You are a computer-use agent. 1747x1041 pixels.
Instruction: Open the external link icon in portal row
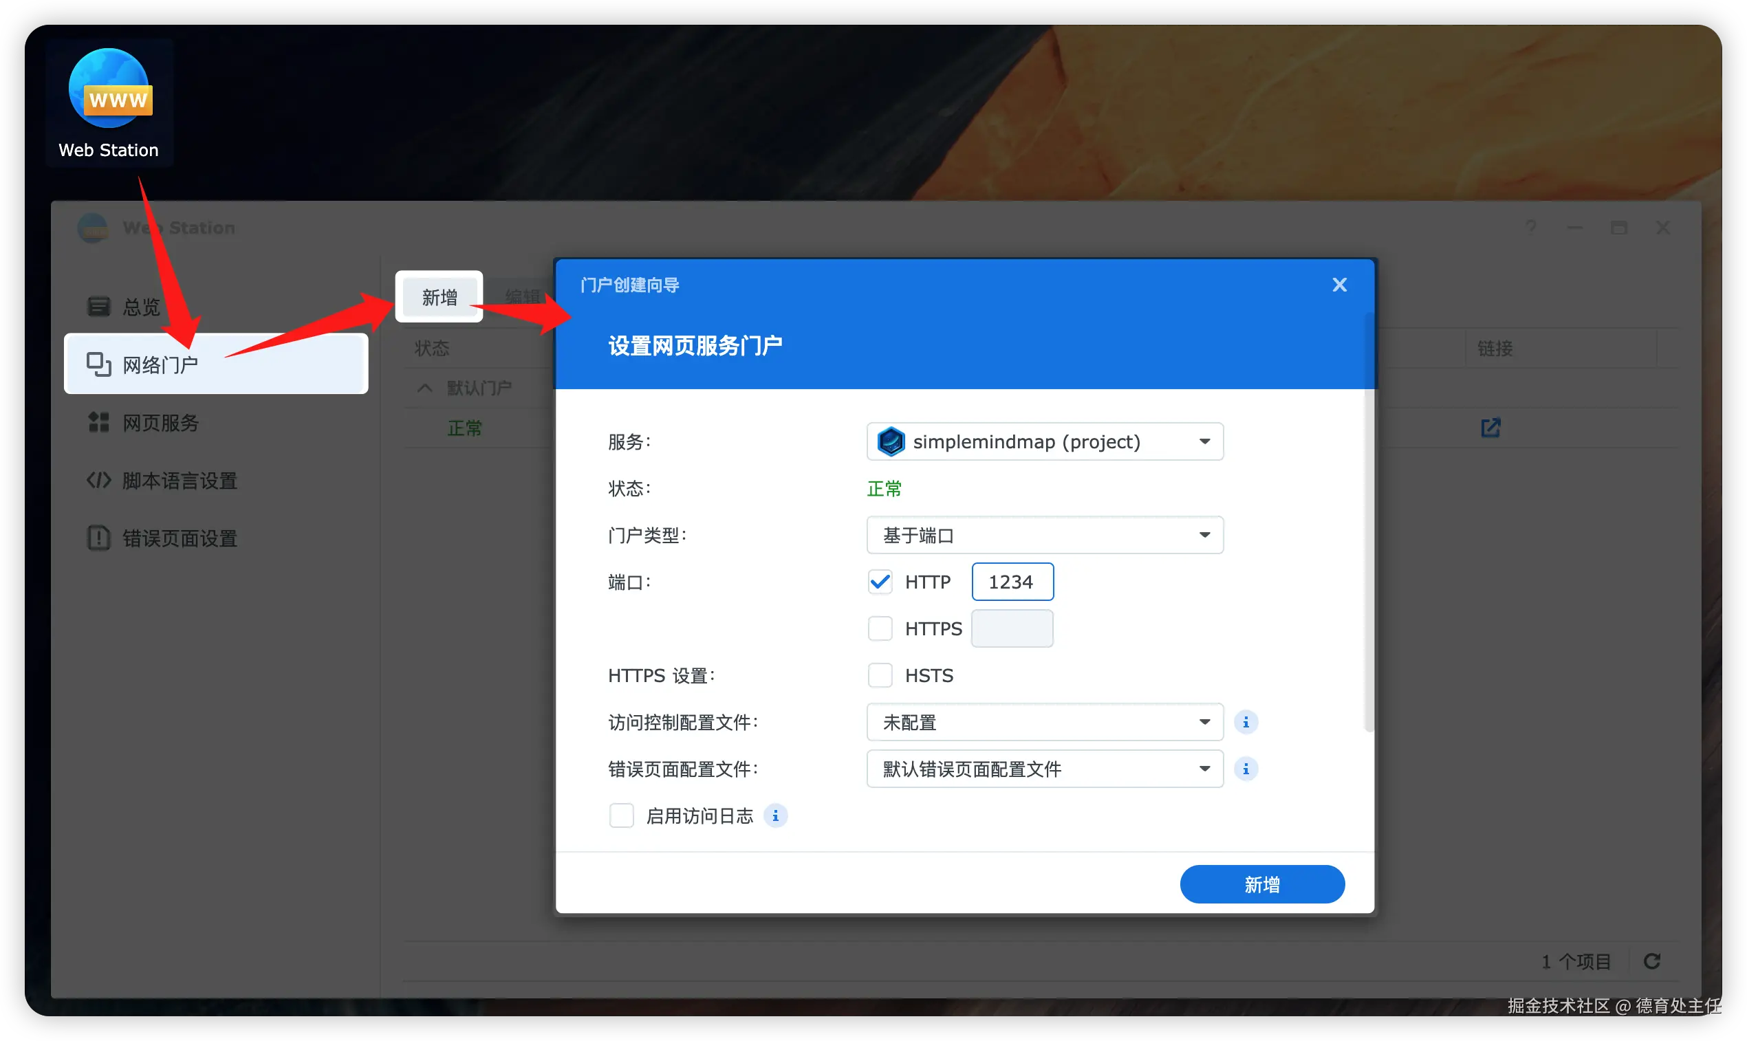click(x=1490, y=428)
